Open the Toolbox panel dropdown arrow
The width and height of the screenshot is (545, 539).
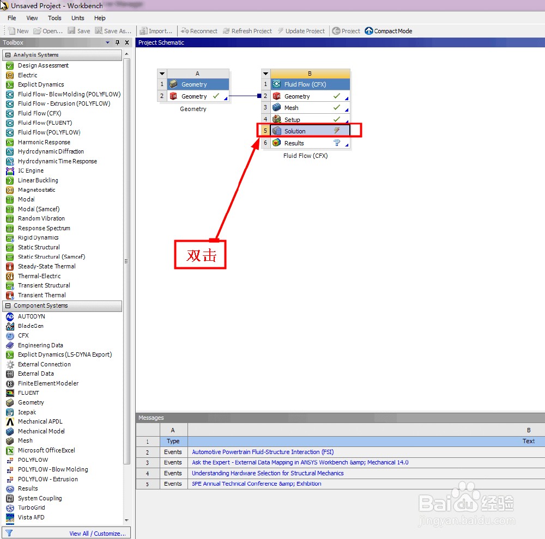click(x=107, y=42)
